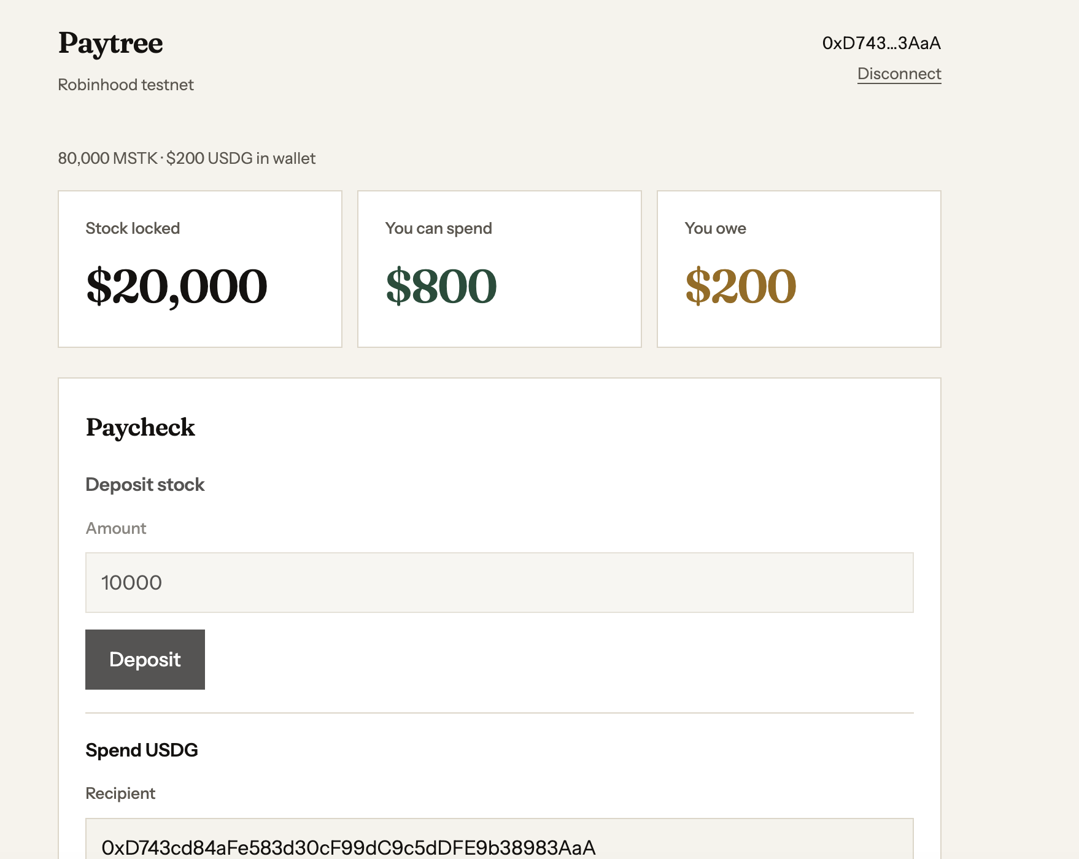The image size is (1079, 859).
Task: Click the $200 owed amount
Action: (741, 287)
